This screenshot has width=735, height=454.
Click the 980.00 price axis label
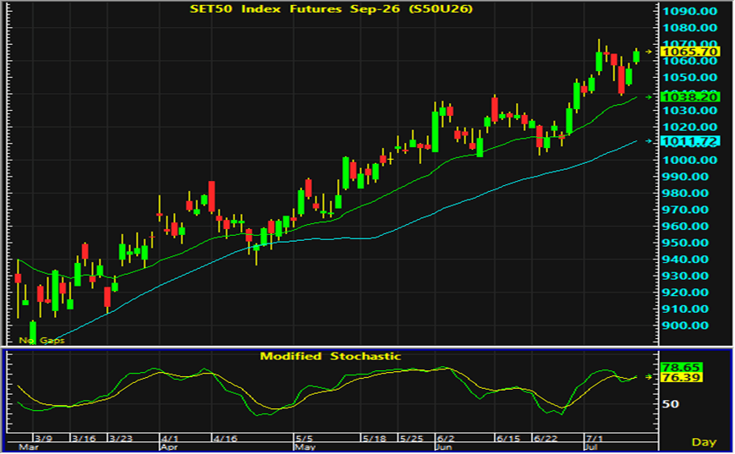[x=685, y=193]
